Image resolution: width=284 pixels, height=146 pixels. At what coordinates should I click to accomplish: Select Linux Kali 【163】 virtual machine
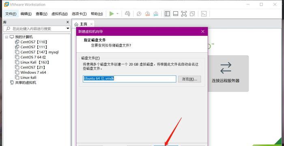pos(35,62)
